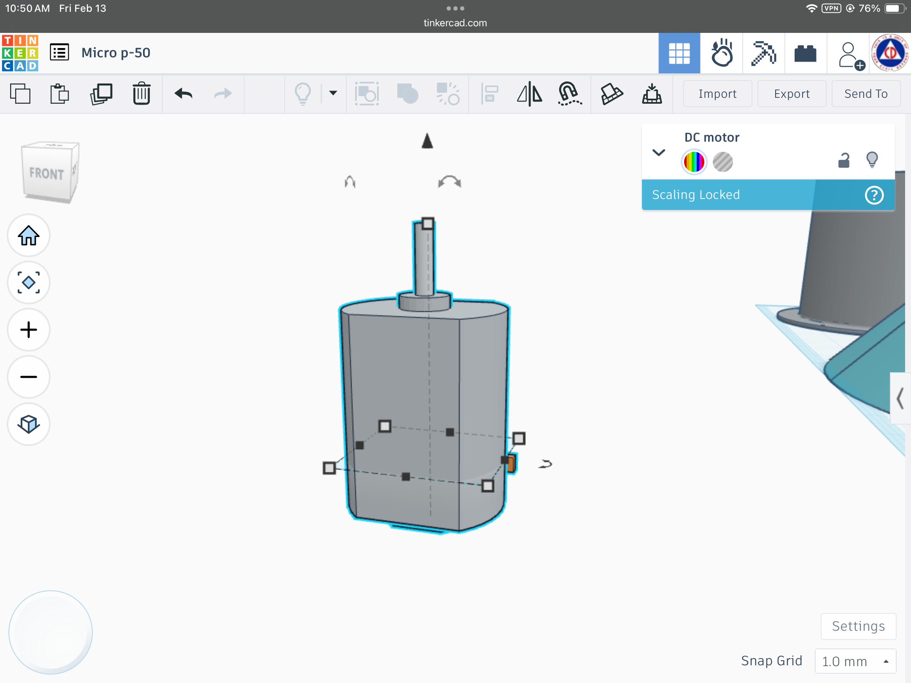Click the Home view button
The width and height of the screenshot is (911, 683).
click(29, 235)
